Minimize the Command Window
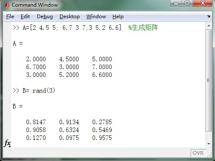The width and height of the screenshot is (215, 161). coord(176,3)
